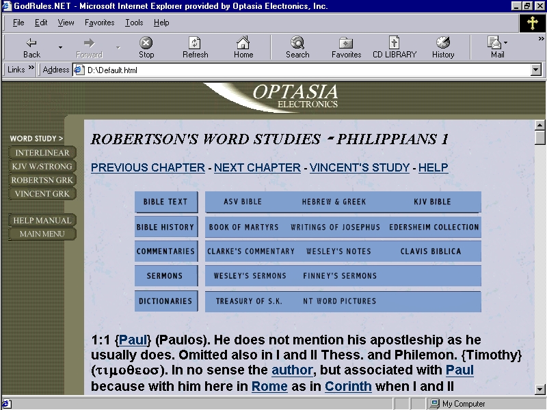Open Back button history dropdown arrow
Screen dimensions: 547x410
60,48
